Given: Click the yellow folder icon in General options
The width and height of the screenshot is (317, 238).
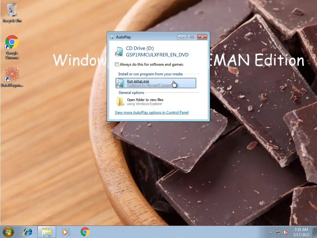Looking at the screenshot, I should point(120,102).
